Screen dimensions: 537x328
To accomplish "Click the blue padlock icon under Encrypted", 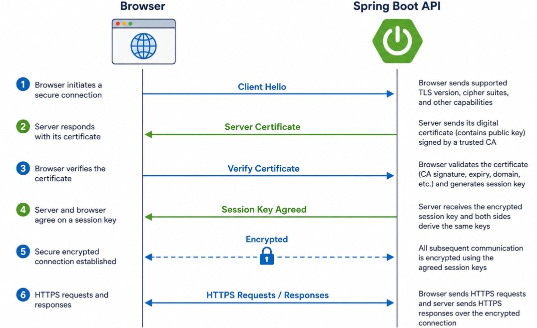I will (267, 256).
